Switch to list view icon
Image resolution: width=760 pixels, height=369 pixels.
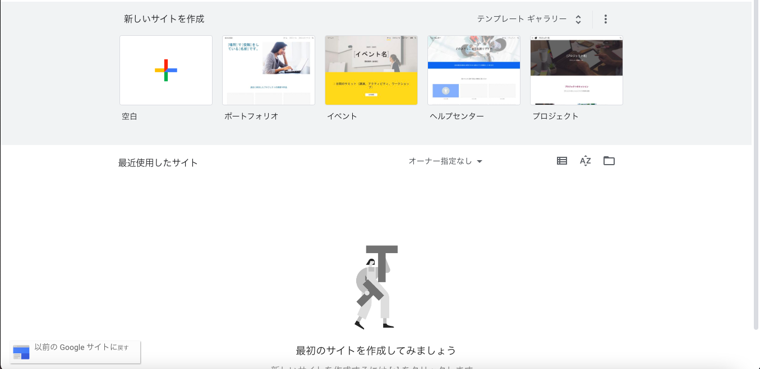pyautogui.click(x=562, y=161)
